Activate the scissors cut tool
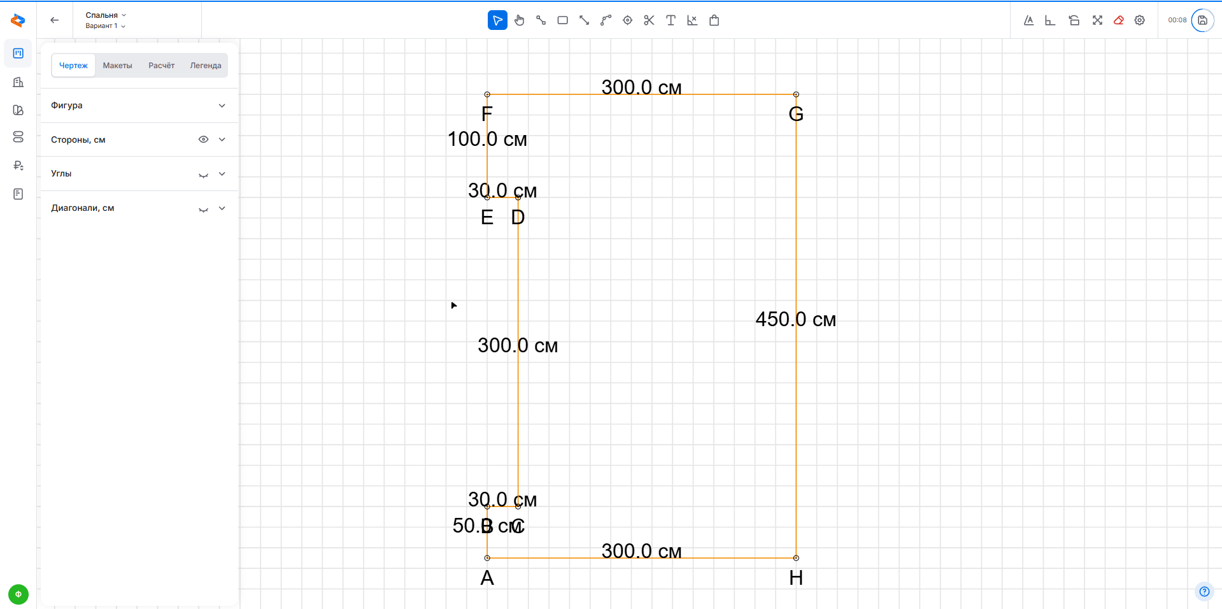Screen dimensions: 1222x609 649,20
